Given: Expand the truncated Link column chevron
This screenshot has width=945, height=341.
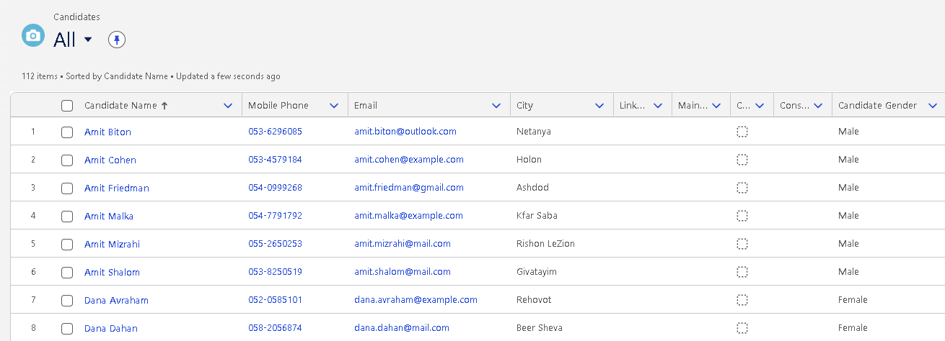Looking at the screenshot, I should [658, 106].
